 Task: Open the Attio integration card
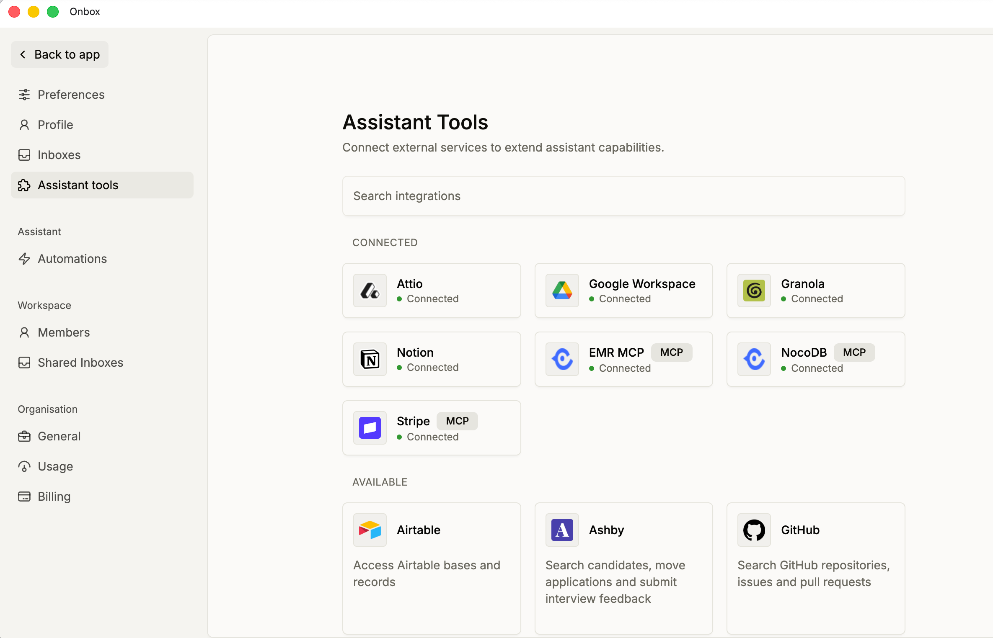click(432, 291)
